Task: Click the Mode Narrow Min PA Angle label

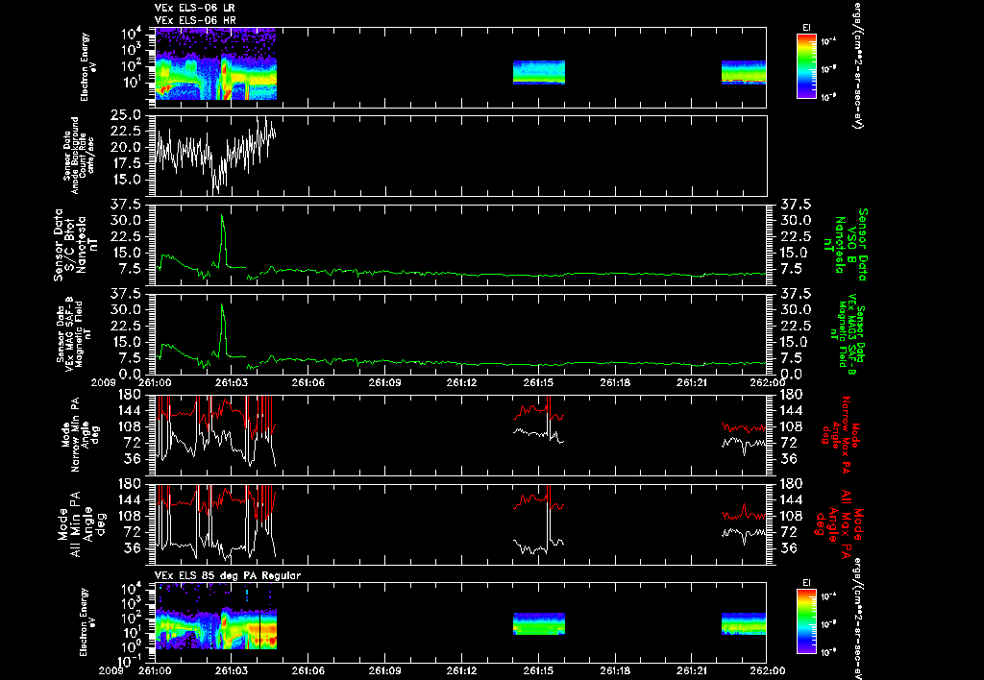Action: (x=81, y=433)
